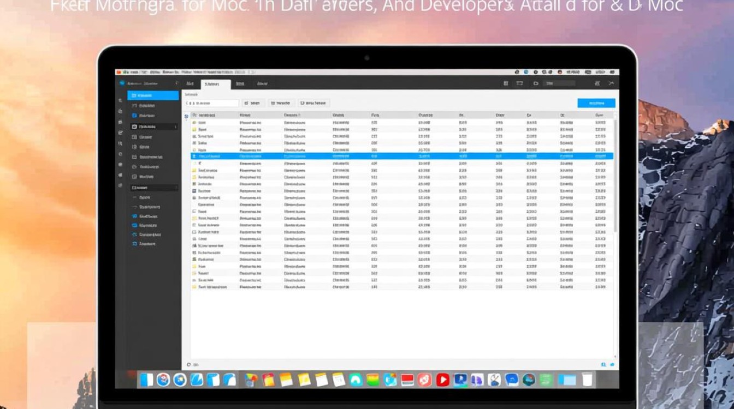Click the solid blue button above the table
The height and width of the screenshot is (409, 734).
[596, 103]
